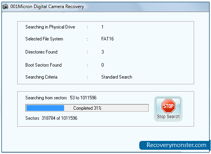Select the 001Micron Digital Camera Recovery title
The width and height of the screenshot is (211, 154).
47,7
